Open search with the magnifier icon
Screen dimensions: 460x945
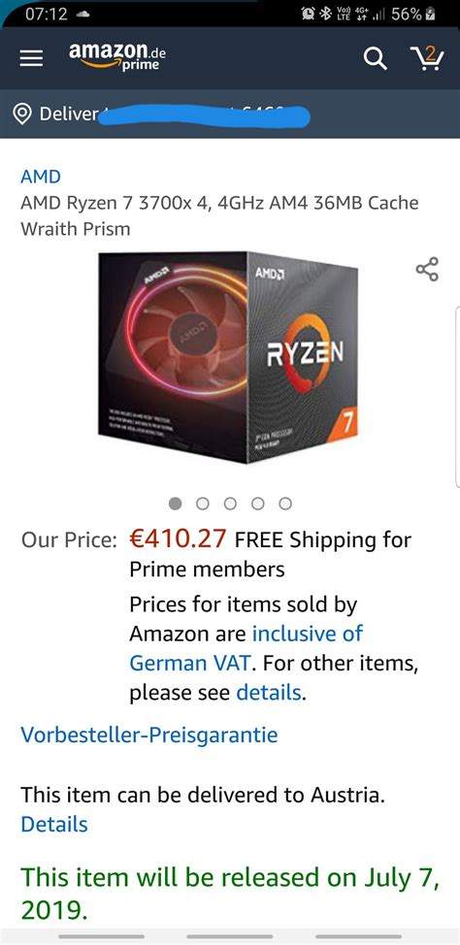[x=375, y=58]
